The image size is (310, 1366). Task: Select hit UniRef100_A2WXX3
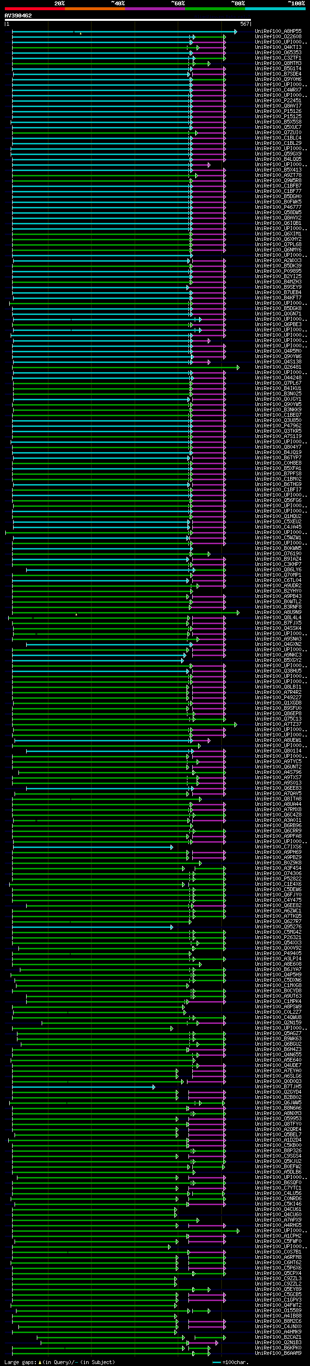pos(278,260)
